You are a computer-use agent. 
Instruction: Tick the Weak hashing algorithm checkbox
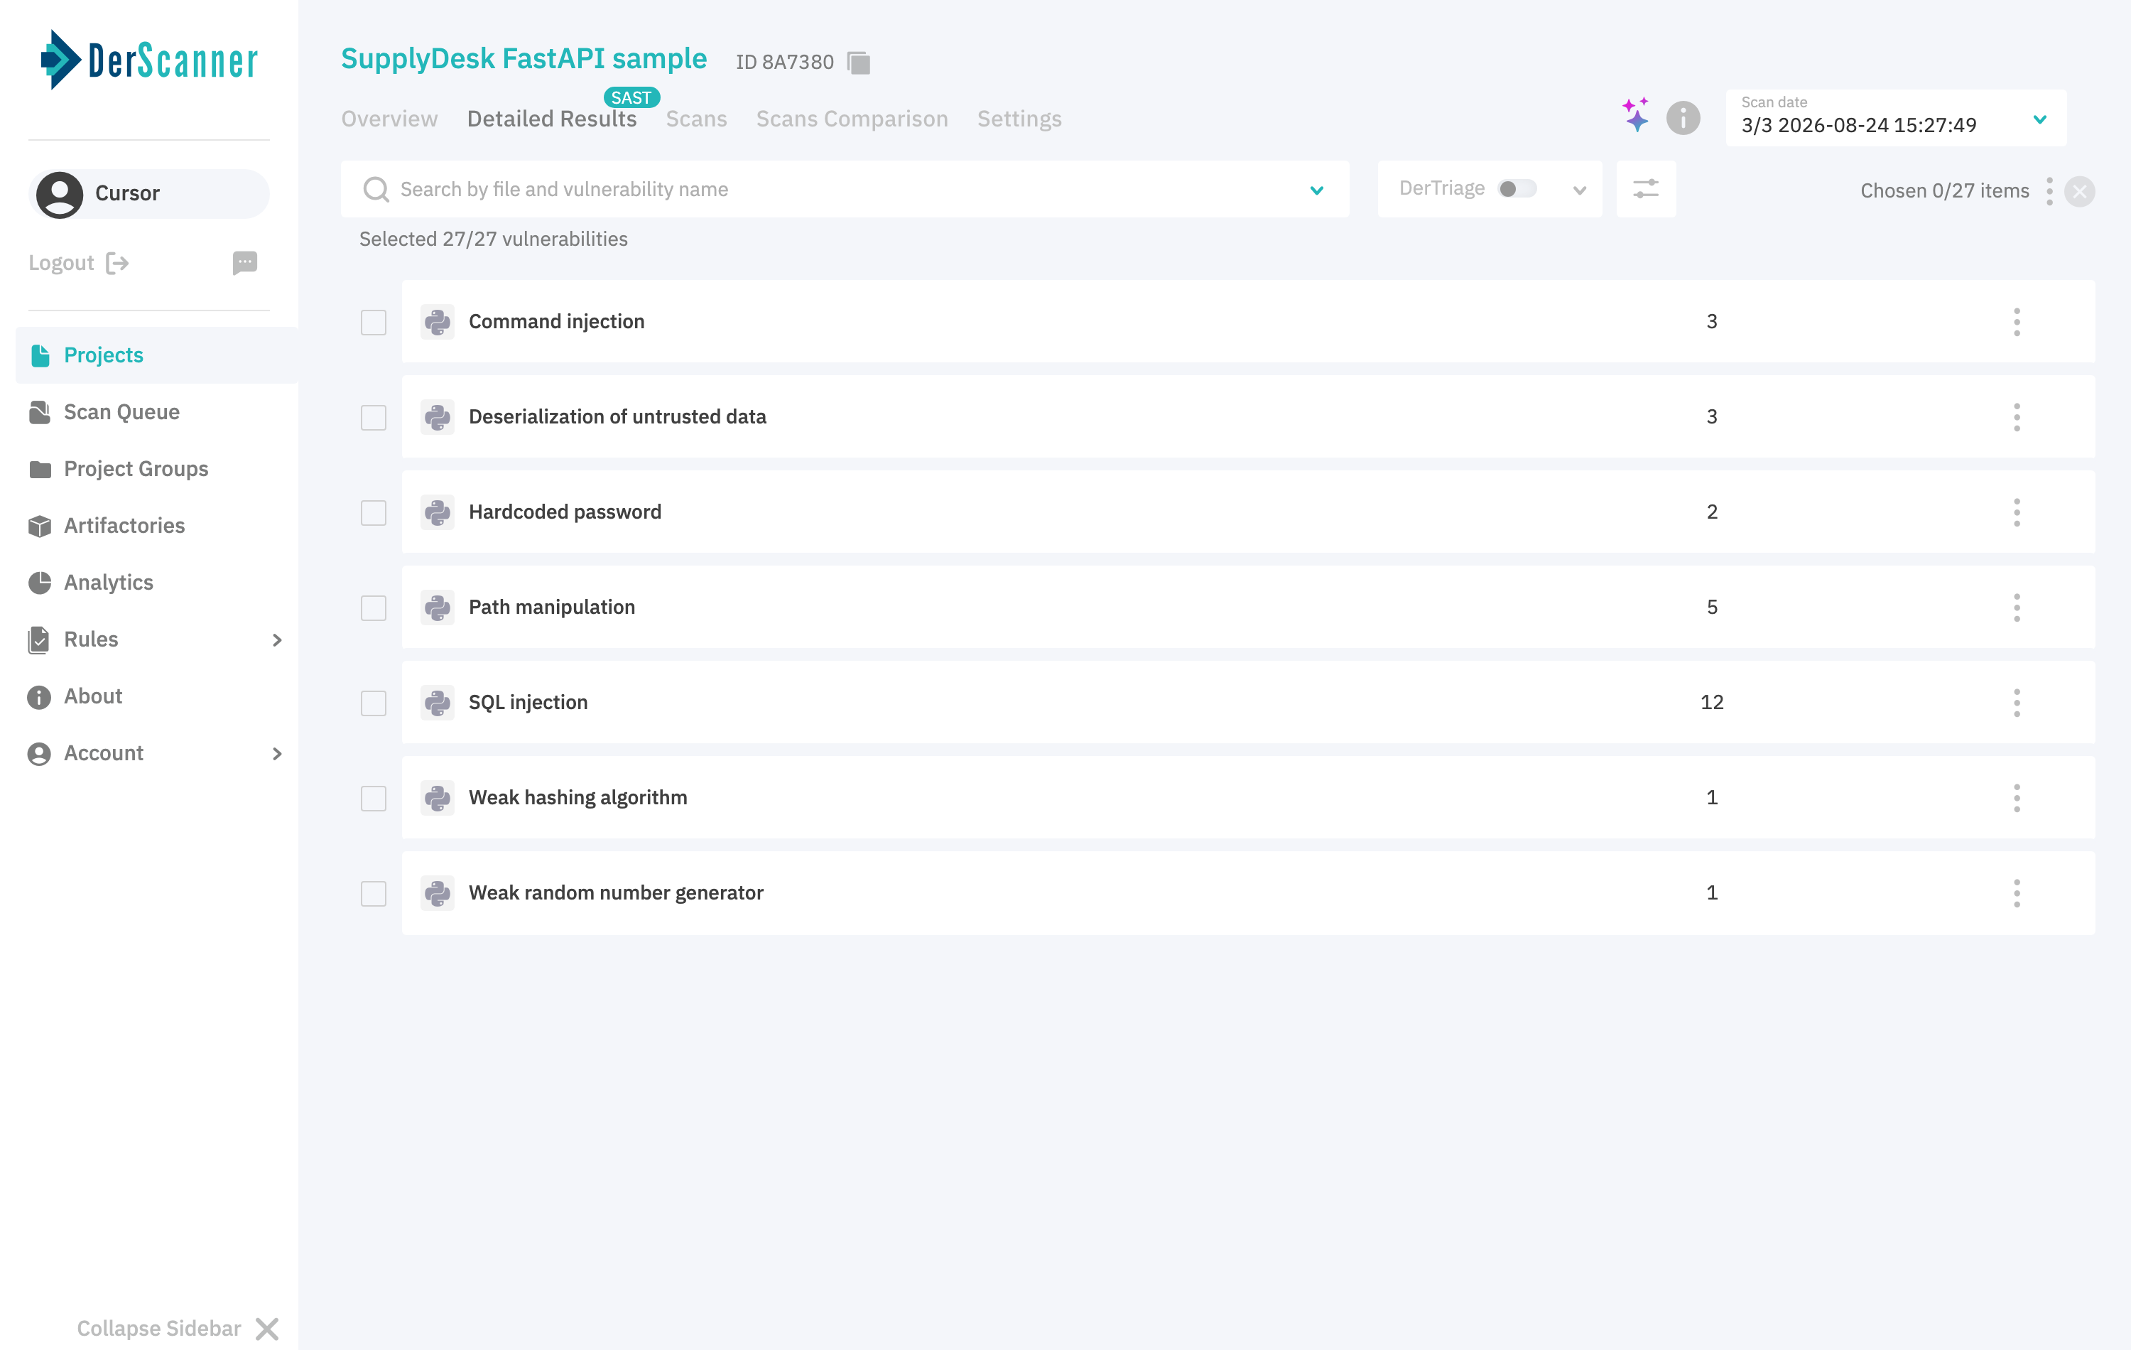pyautogui.click(x=374, y=798)
